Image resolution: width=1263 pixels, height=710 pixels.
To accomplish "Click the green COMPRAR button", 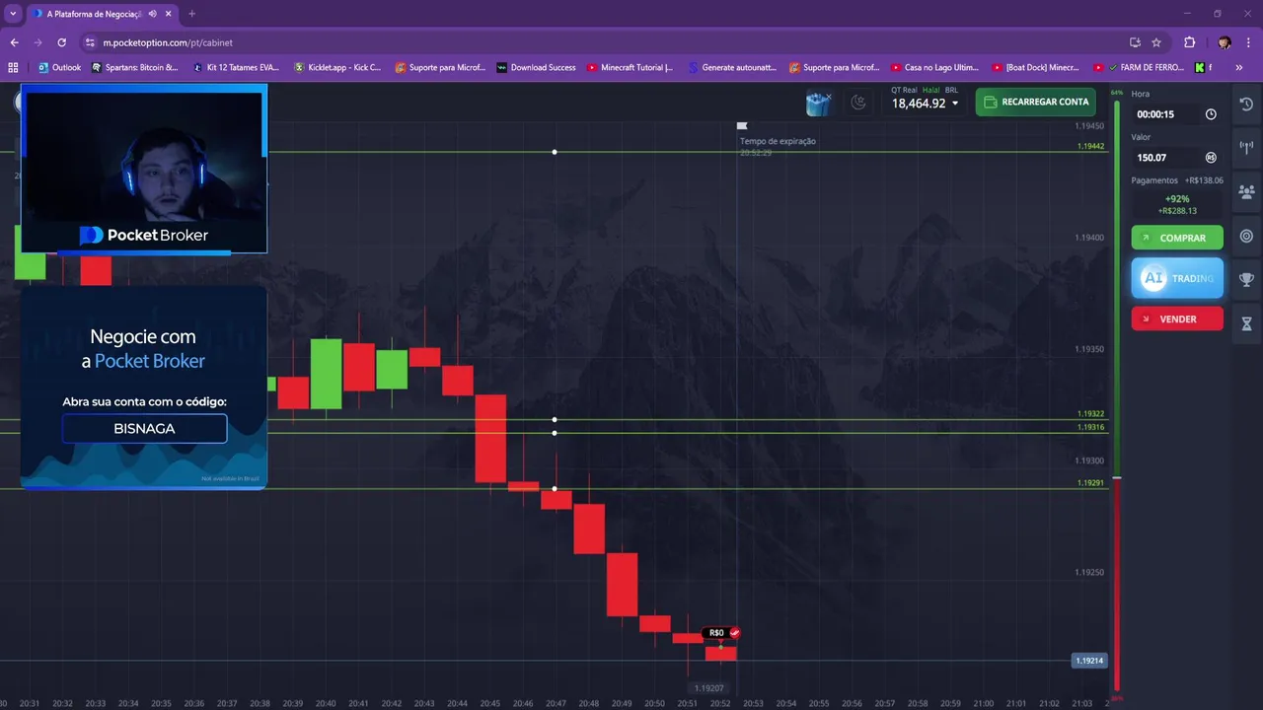I will (1177, 238).
